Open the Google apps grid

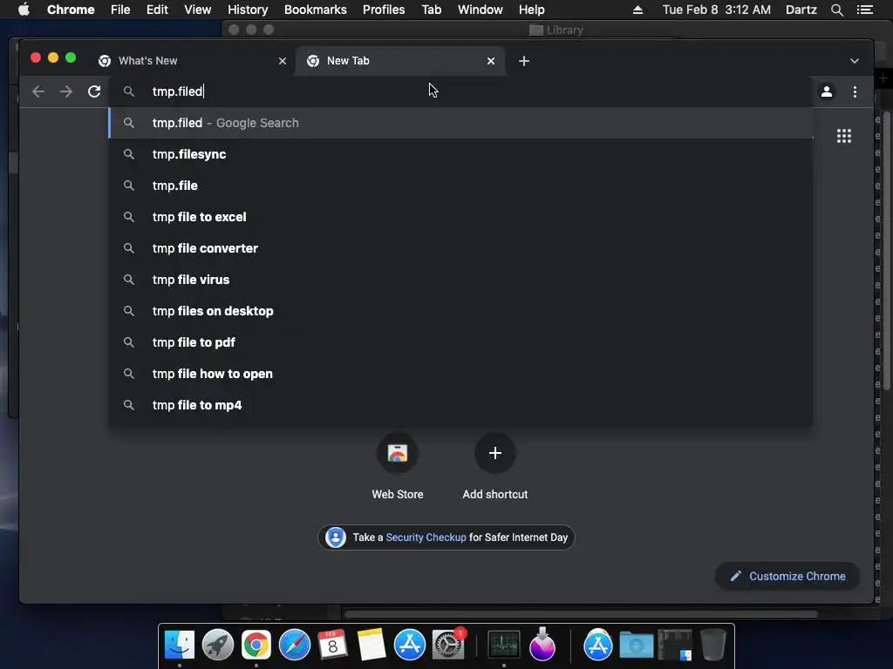(x=844, y=136)
